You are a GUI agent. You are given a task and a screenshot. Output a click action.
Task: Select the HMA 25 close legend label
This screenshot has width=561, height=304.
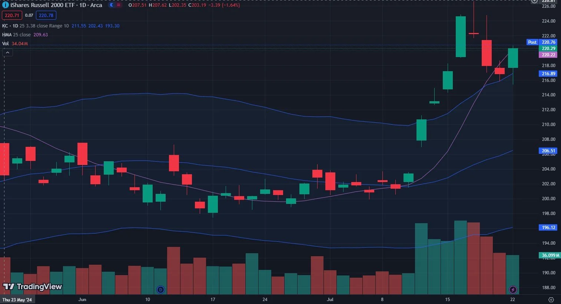pyautogui.click(x=16, y=35)
